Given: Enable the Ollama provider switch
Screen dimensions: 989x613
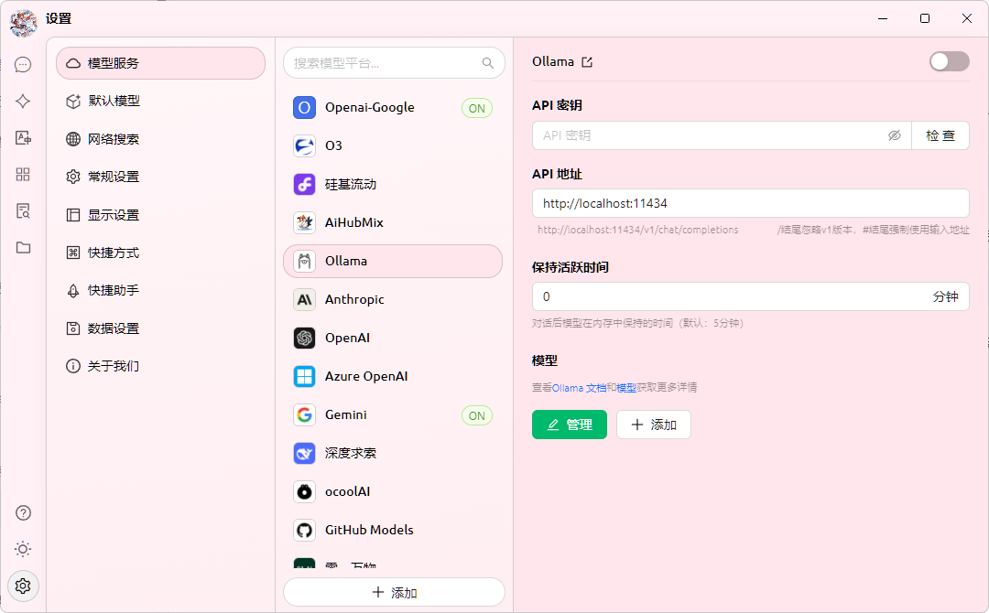Looking at the screenshot, I should pos(949,61).
